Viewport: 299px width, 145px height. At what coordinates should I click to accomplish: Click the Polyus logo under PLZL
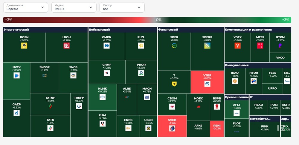pyautogui.click(x=141, y=46)
